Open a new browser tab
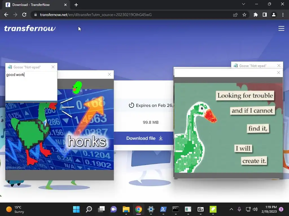Screen dimensions: 289x216 click(76, 5)
